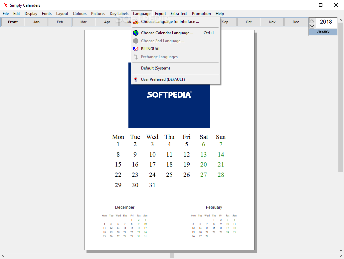Click the vertical scrollbar thumb

pyautogui.click(x=341, y=97)
